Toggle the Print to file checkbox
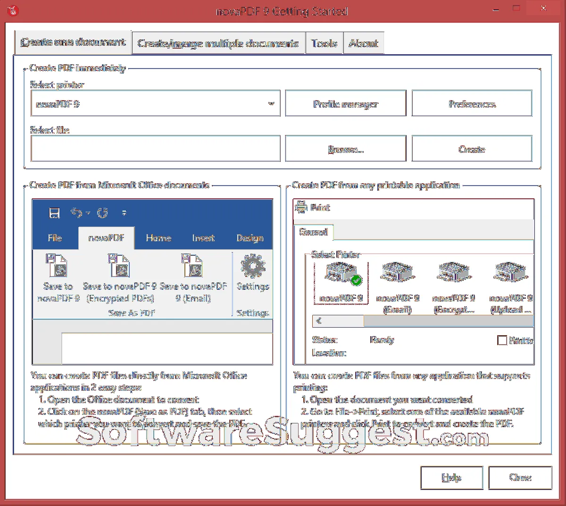The image size is (566, 506). [502, 340]
